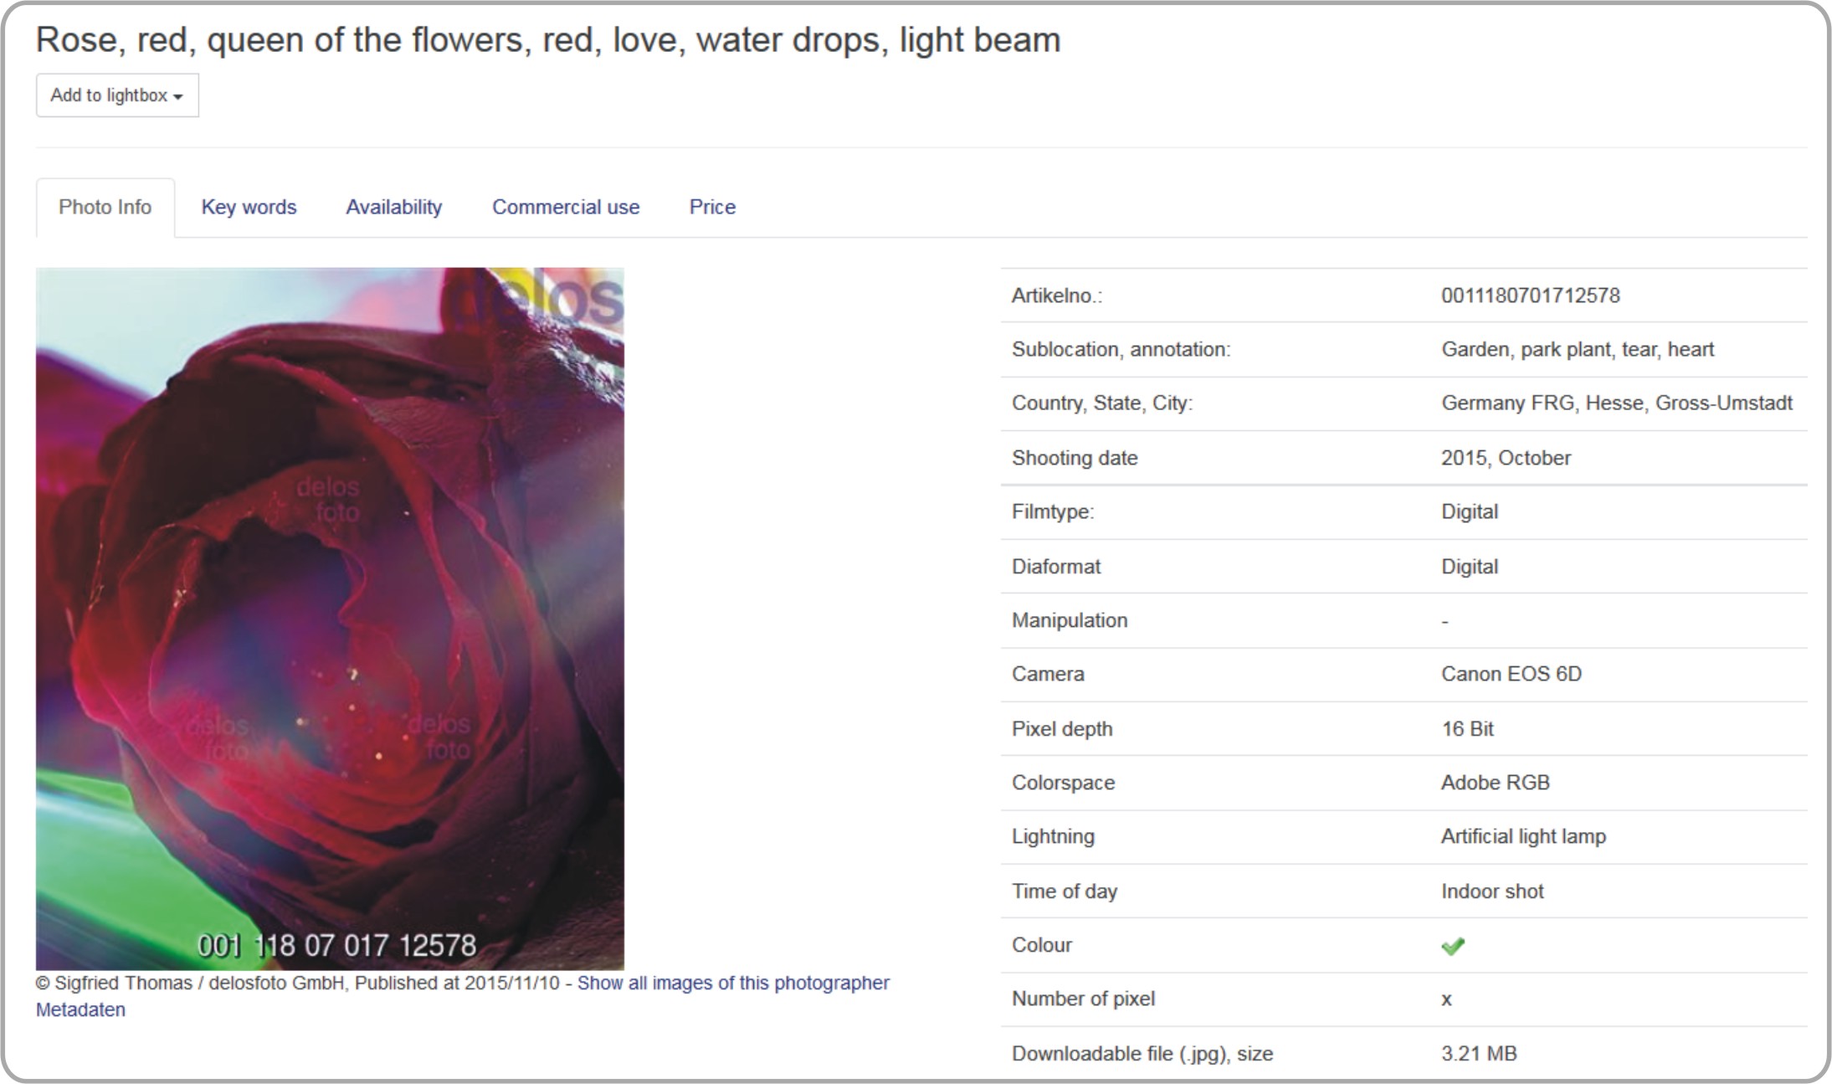This screenshot has height=1084, width=1832.
Task: Click the Garden, park plant, tear, heart value
Action: tap(1578, 349)
